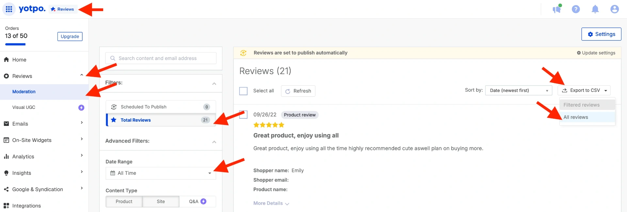Image resolution: width=627 pixels, height=212 pixels.
Task: Click the Google & Syndication share icon
Action: (x=6, y=189)
